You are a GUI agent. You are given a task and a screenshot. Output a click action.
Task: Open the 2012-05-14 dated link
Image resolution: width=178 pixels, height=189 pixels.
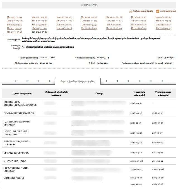(163, 21)
